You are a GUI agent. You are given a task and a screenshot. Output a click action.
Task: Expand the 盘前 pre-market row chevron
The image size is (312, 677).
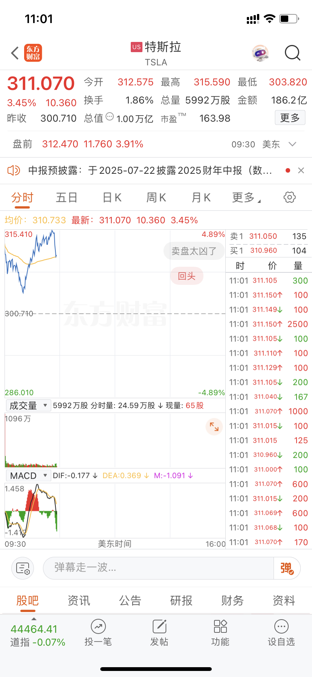tap(292, 144)
